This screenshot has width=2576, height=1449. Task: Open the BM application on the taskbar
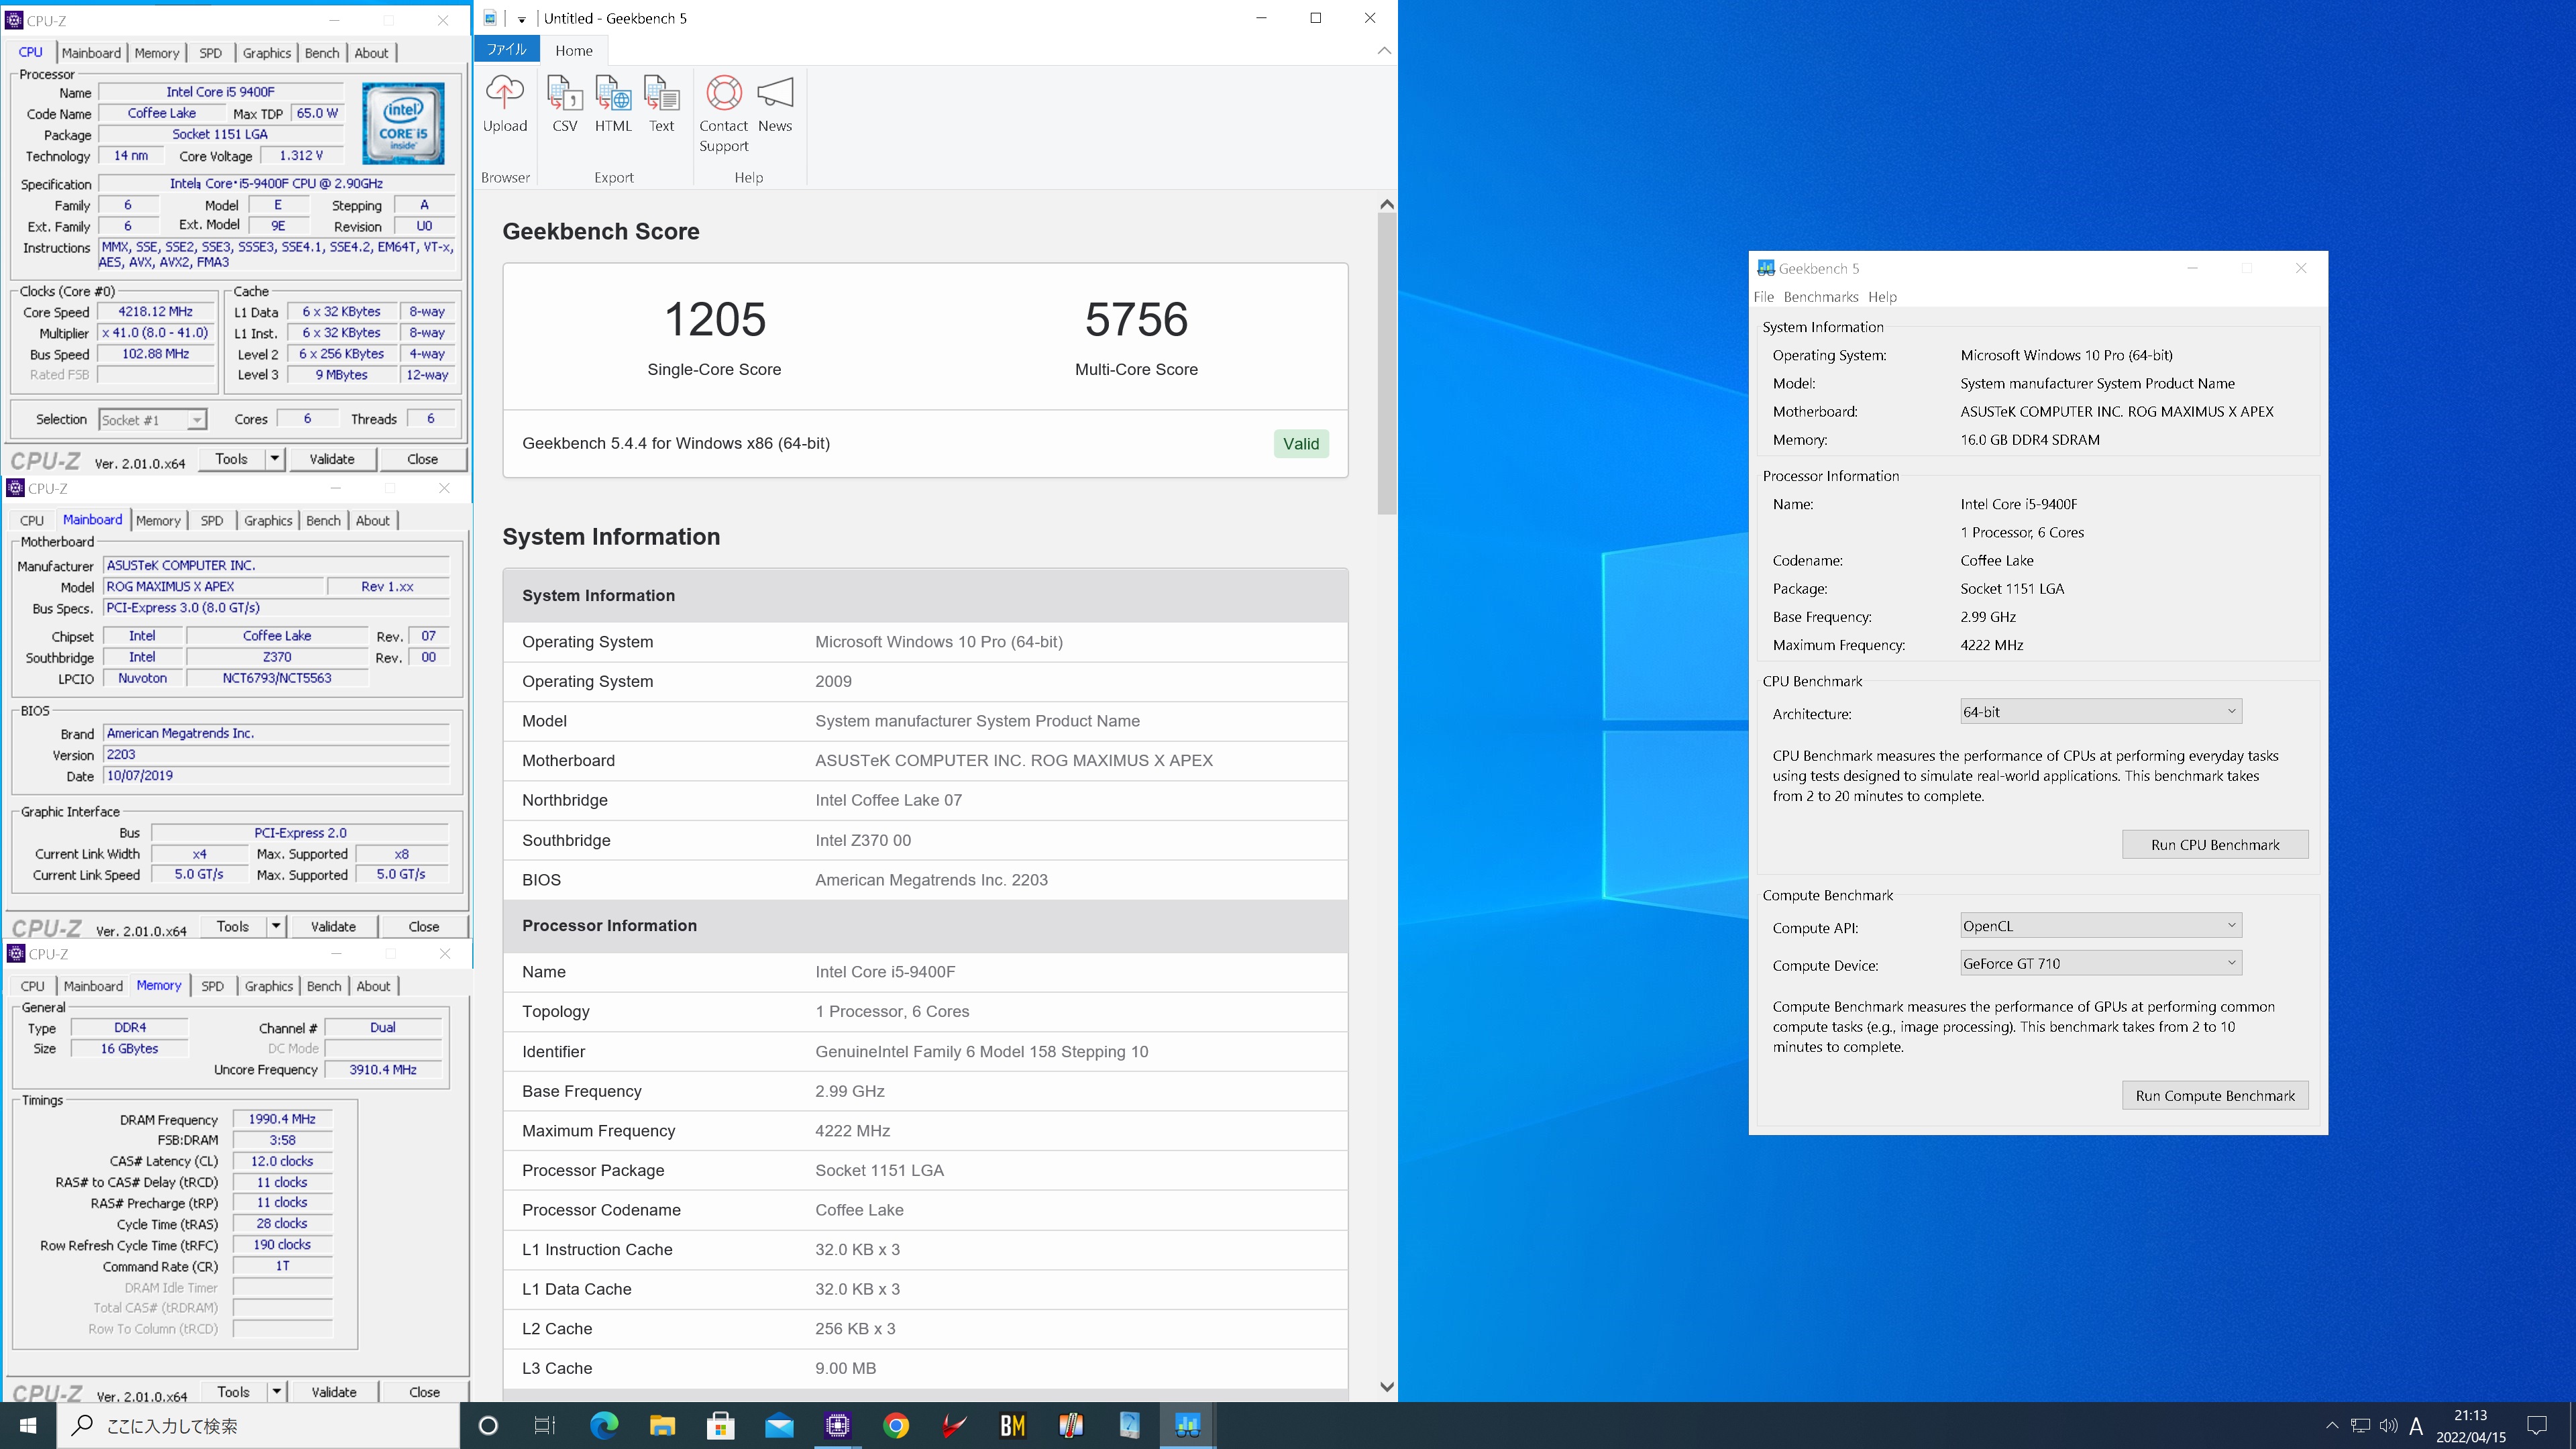click(1012, 1425)
